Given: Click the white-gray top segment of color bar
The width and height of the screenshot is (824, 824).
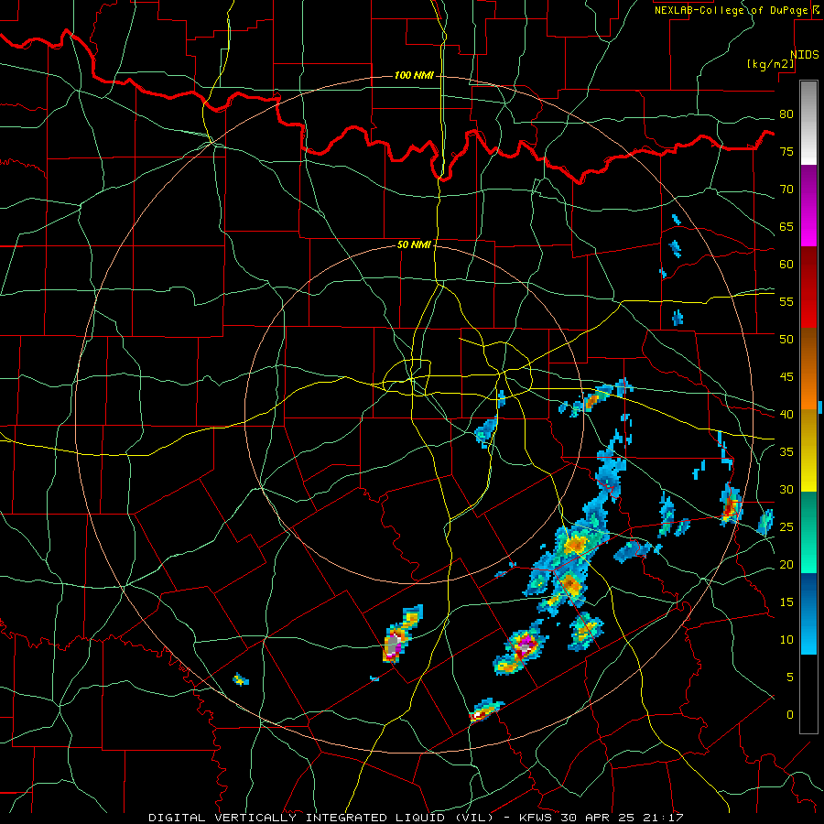Looking at the screenshot, I should pyautogui.click(x=808, y=123).
